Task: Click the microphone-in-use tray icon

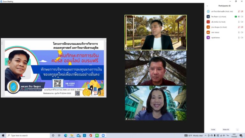Action: pos(214,135)
